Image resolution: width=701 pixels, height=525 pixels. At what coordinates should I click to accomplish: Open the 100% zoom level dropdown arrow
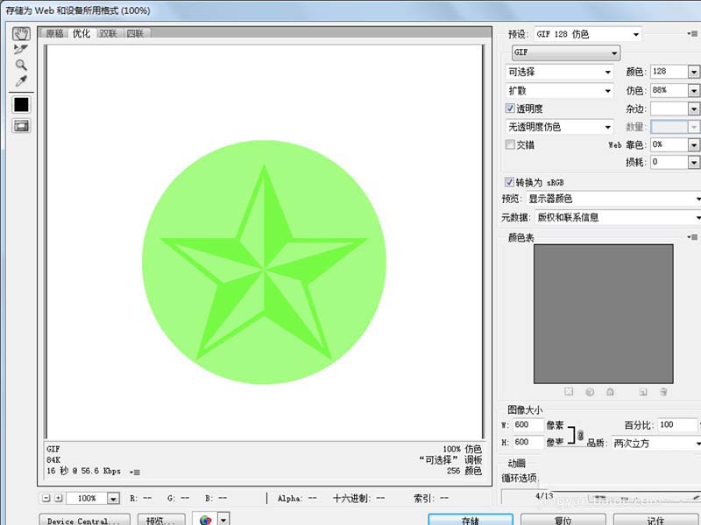(113, 498)
